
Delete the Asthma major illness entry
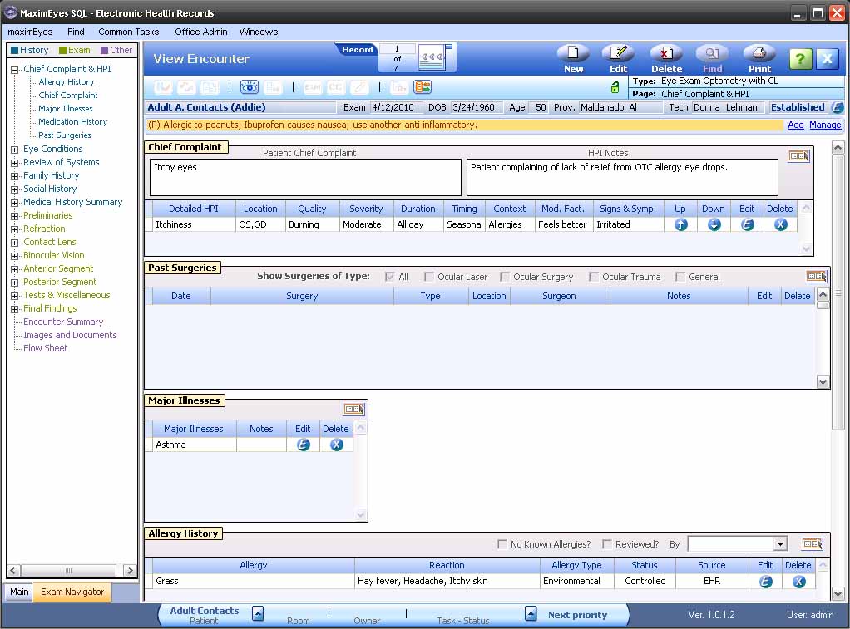pyautogui.click(x=337, y=445)
